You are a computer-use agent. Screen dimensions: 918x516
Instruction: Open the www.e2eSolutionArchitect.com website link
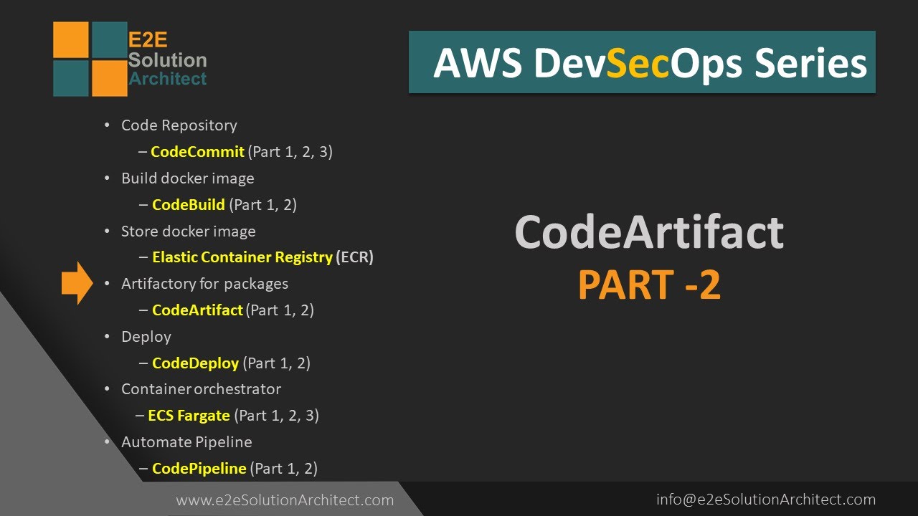285,500
